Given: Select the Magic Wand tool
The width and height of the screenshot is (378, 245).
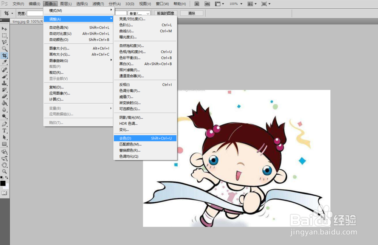Looking at the screenshot, I should tap(4, 49).
